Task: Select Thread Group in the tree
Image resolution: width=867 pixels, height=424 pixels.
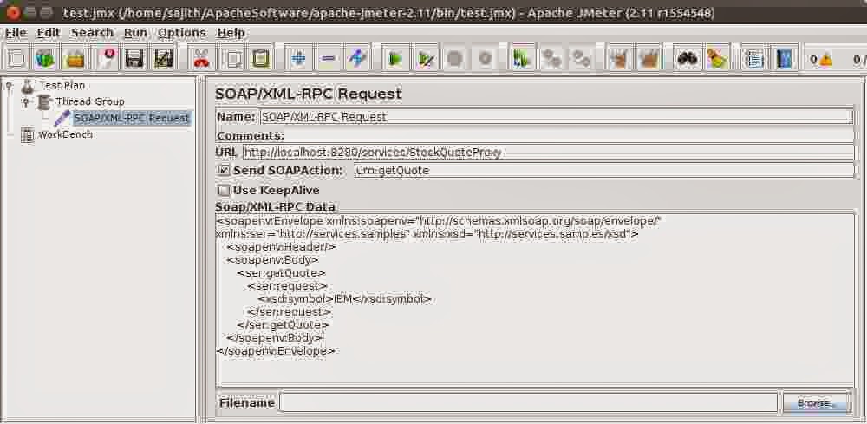Action: [89, 101]
